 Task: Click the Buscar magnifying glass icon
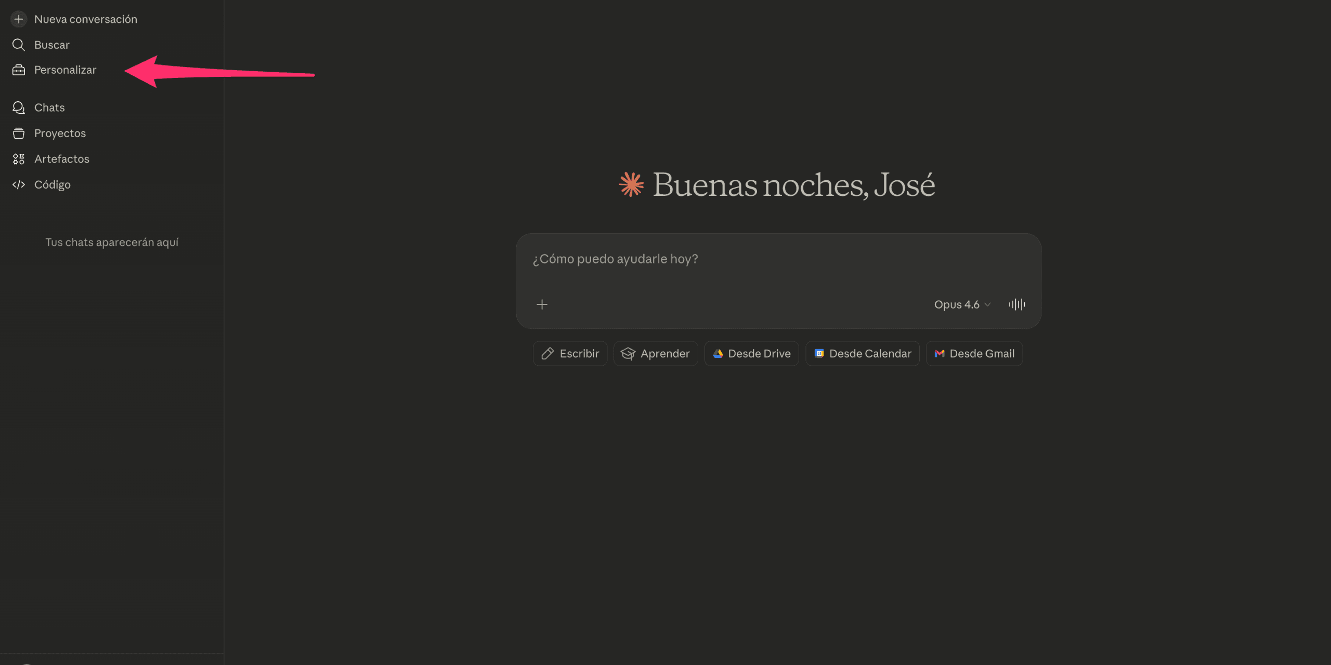19,45
